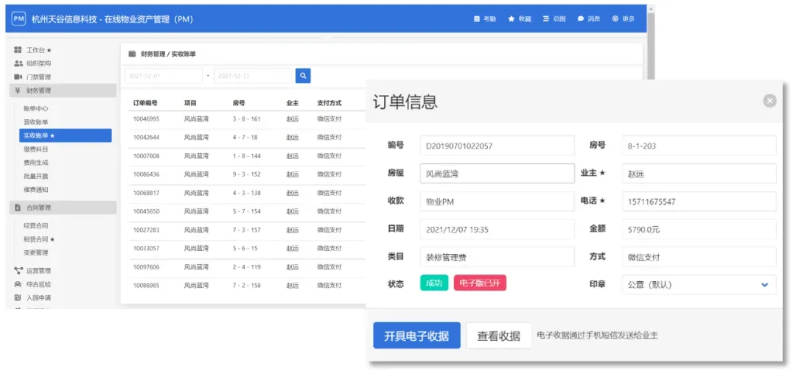Click the 入园申请 icon in sidebar

coord(17,297)
